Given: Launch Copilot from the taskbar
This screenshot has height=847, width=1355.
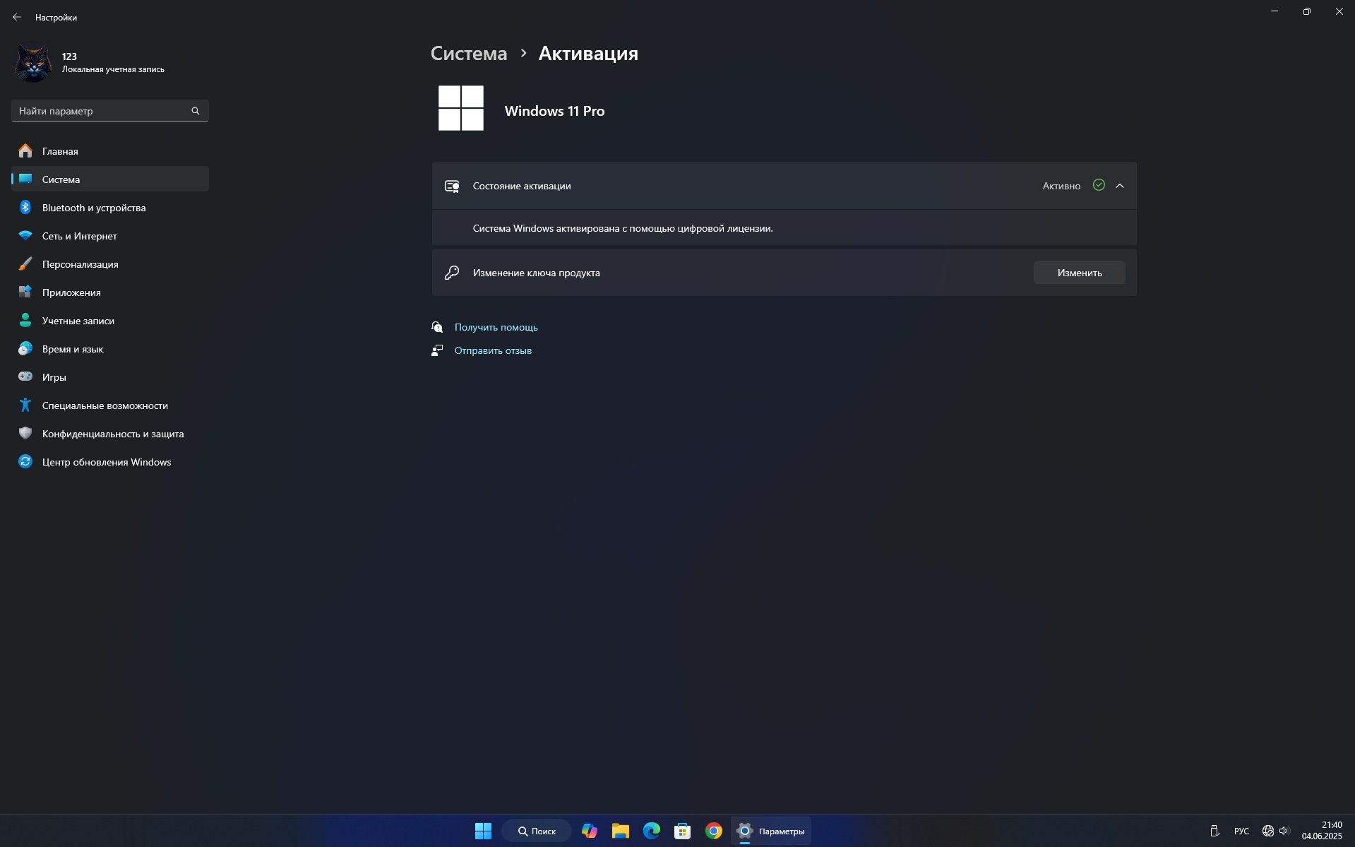Looking at the screenshot, I should pos(590,831).
